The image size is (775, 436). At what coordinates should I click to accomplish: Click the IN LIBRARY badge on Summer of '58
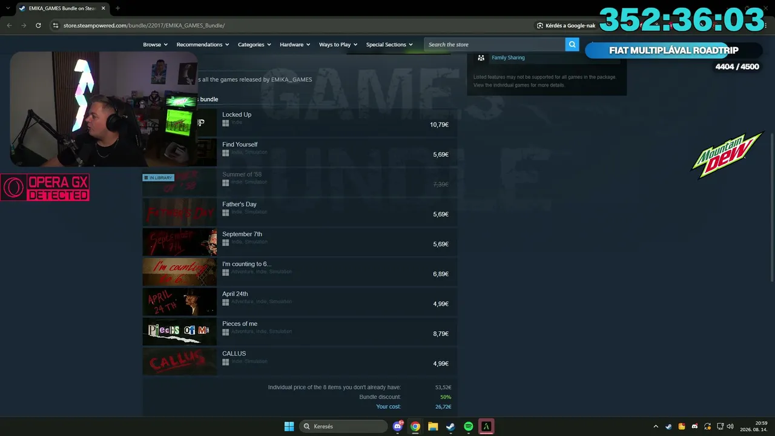pyautogui.click(x=159, y=177)
